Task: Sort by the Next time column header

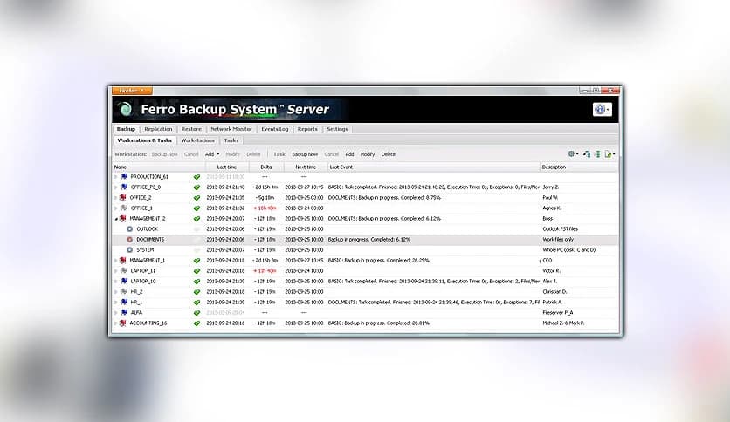Action: [x=306, y=167]
